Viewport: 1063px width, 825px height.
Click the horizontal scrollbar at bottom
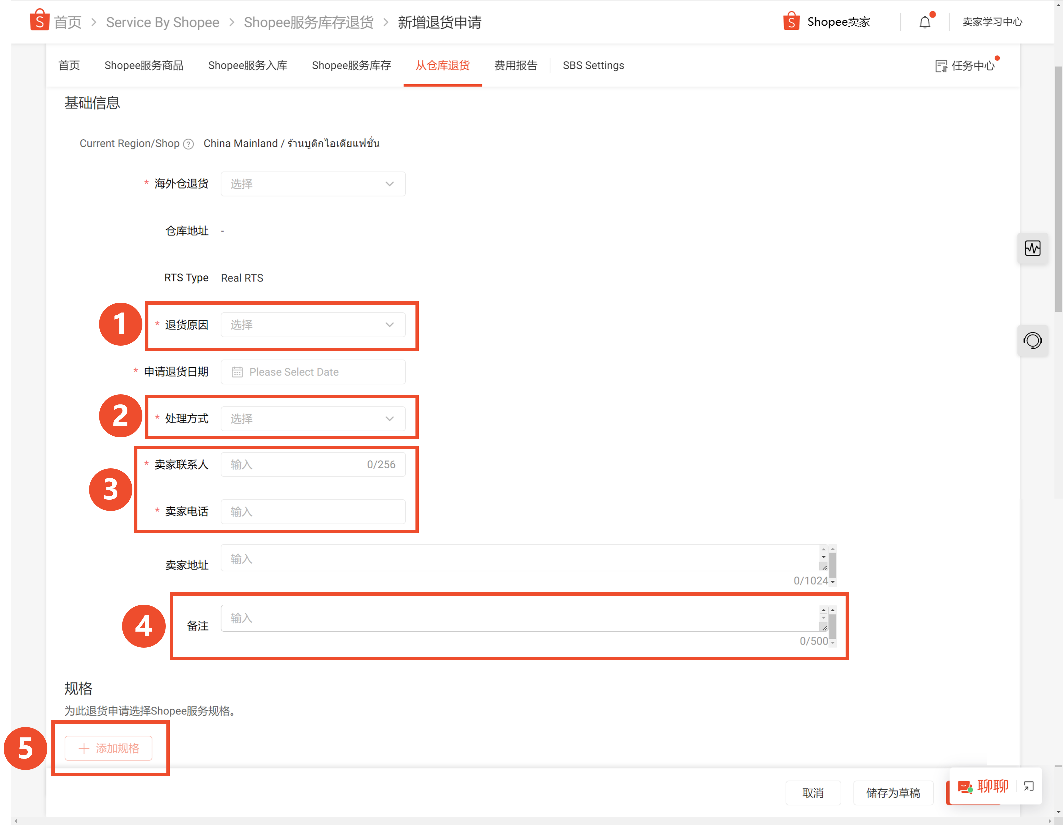coord(533,821)
